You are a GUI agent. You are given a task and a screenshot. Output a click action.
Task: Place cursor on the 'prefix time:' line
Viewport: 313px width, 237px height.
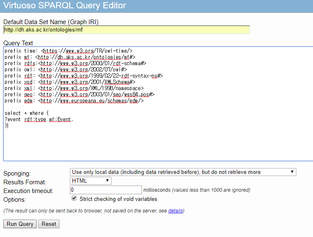click(x=69, y=51)
